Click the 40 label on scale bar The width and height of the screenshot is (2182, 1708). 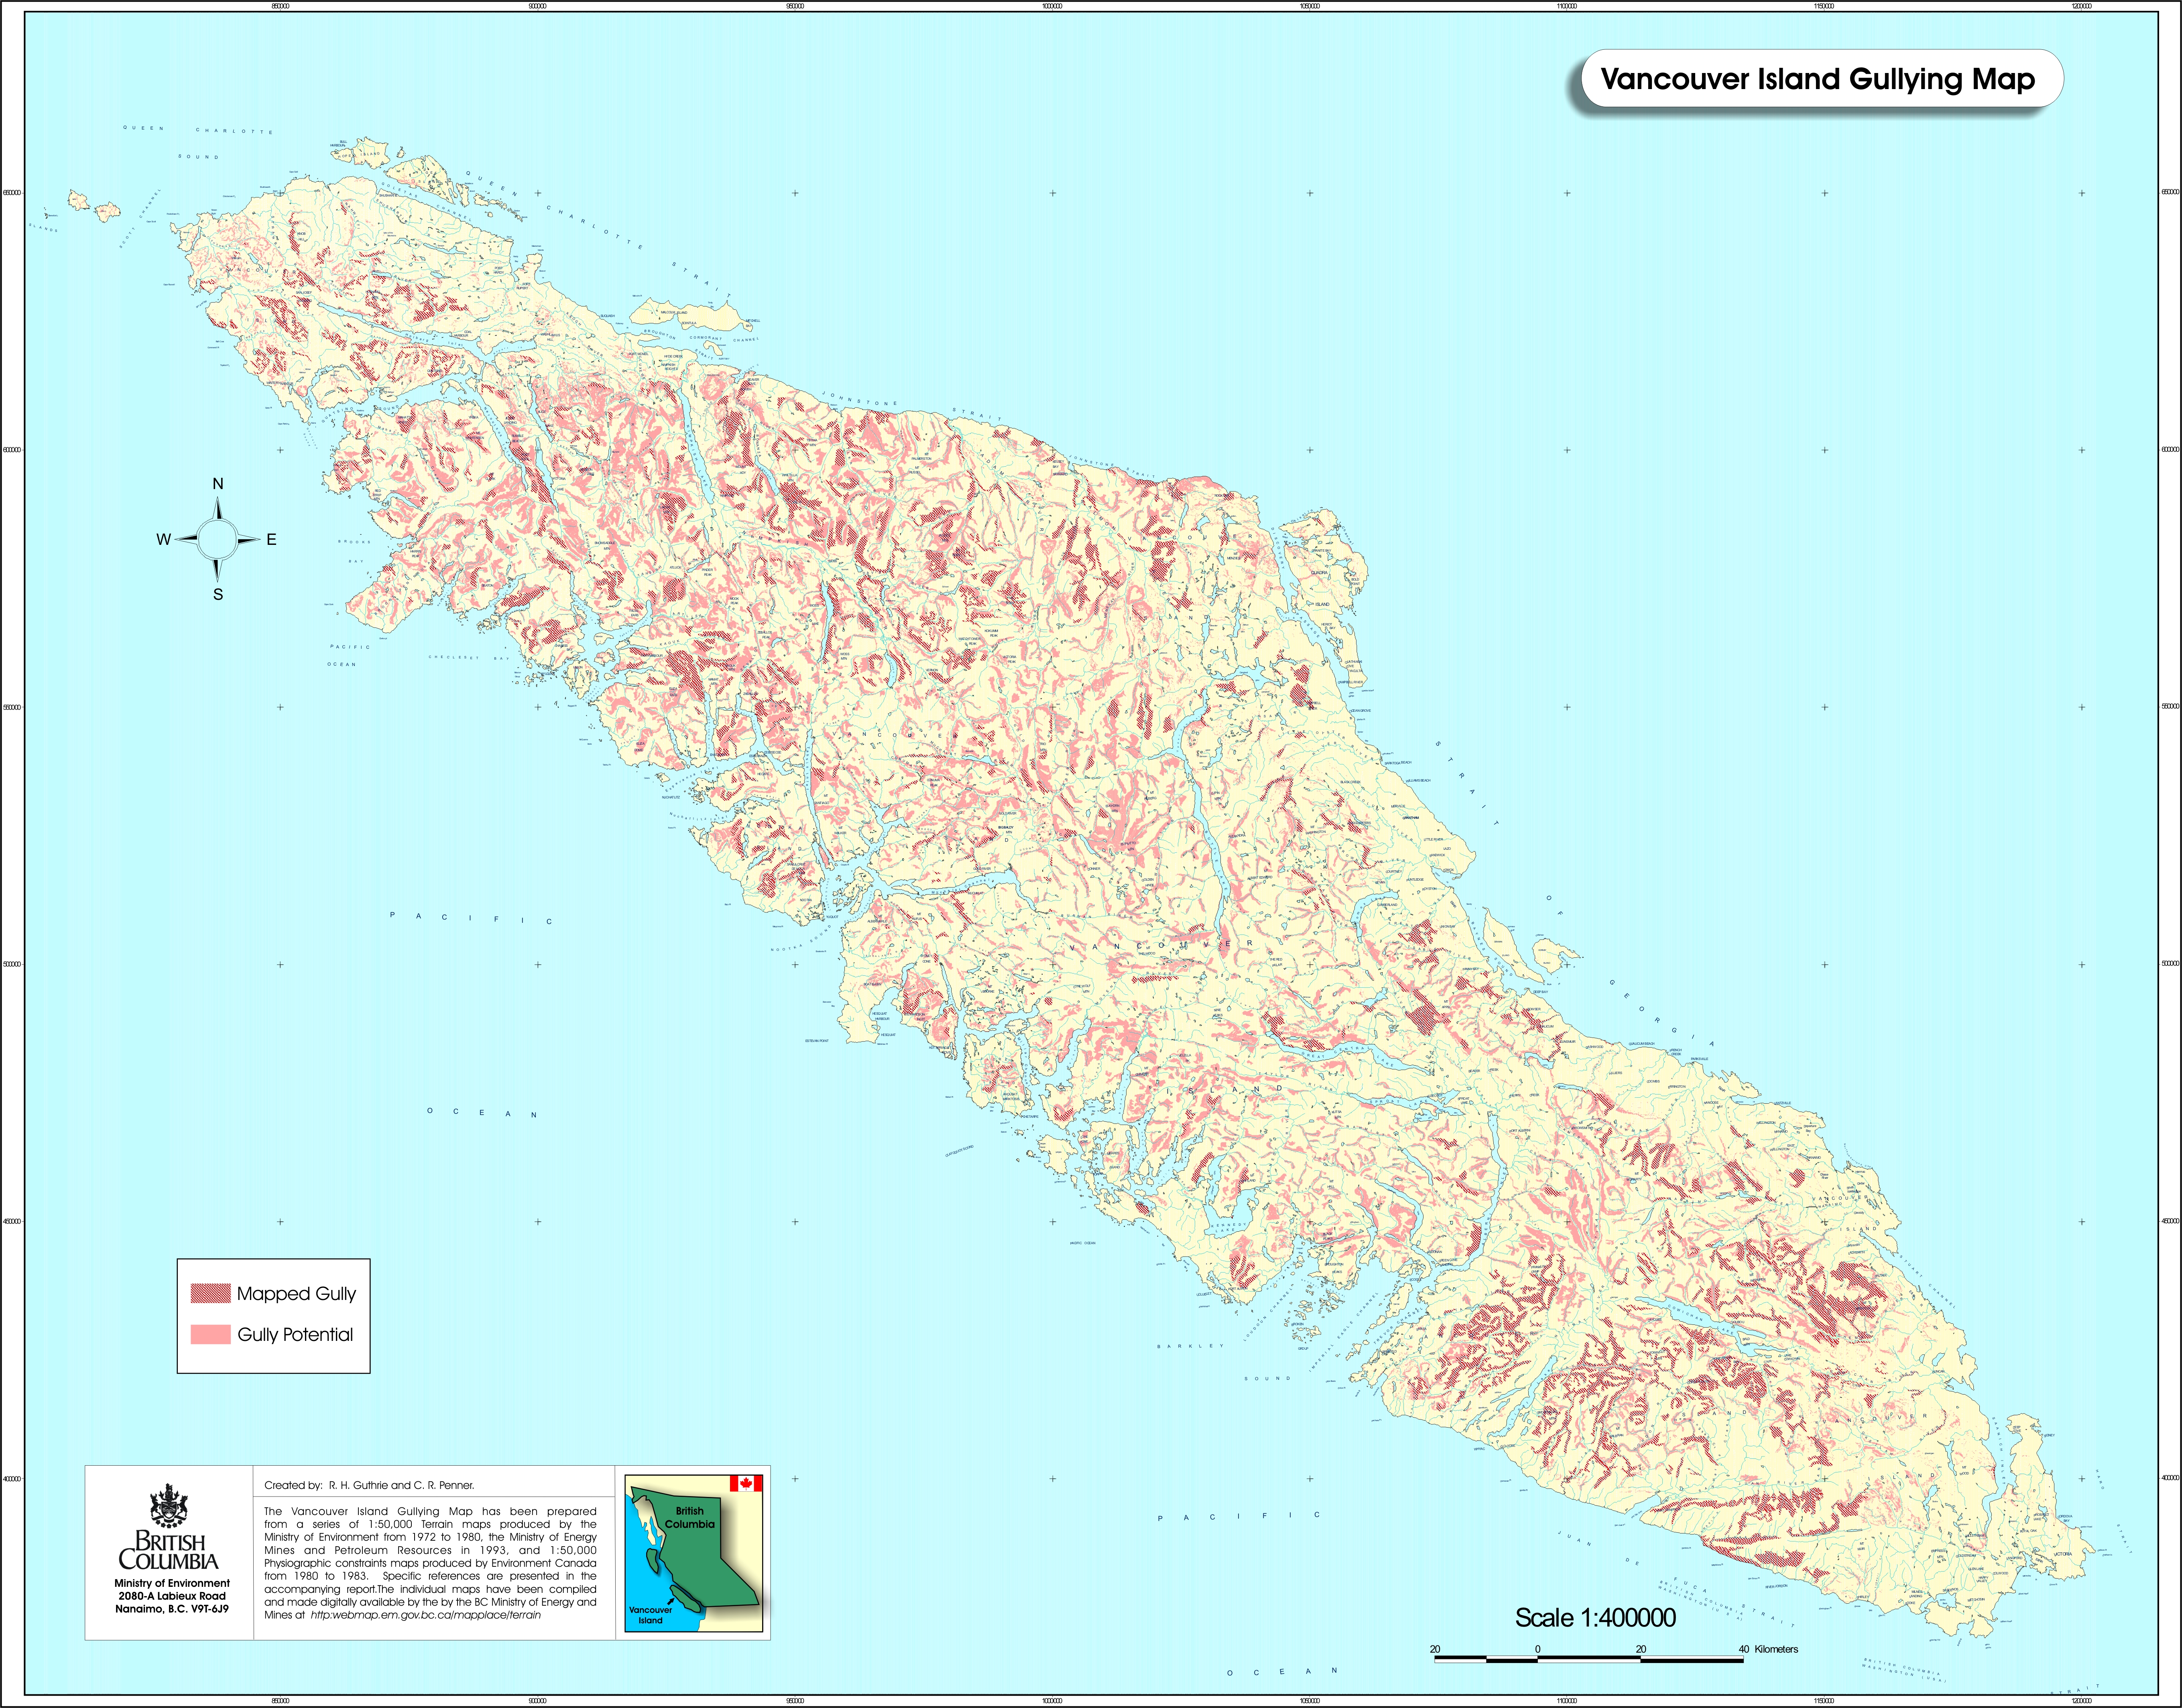pos(1744,1649)
